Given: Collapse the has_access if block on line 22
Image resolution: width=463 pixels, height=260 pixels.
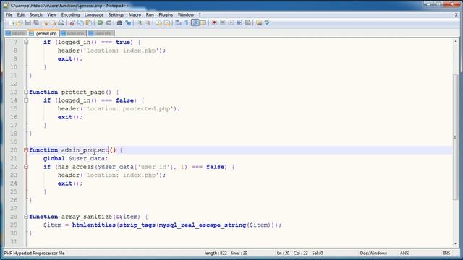Looking at the screenshot, I should [26, 167].
